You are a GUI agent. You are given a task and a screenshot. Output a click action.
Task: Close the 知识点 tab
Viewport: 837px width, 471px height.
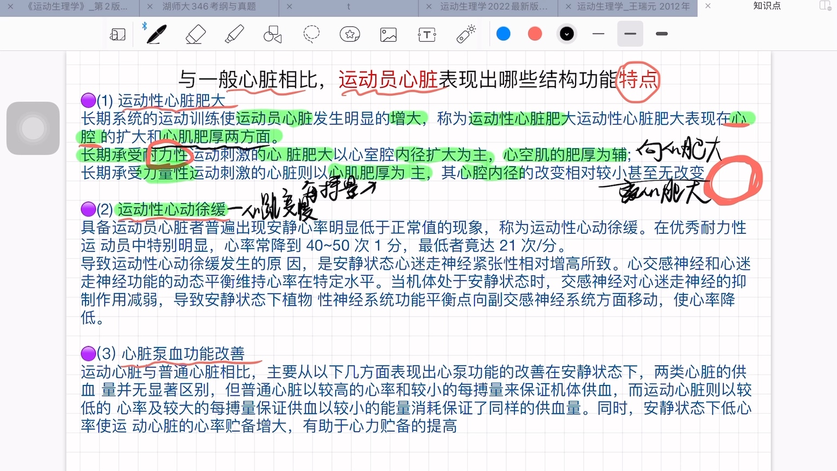pos(708,6)
